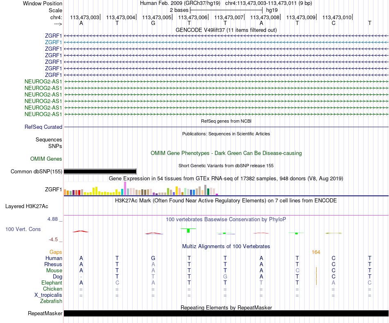The image size is (389, 323).
Task: Click the '--->' strand direction label
Action: click(x=58, y=24)
